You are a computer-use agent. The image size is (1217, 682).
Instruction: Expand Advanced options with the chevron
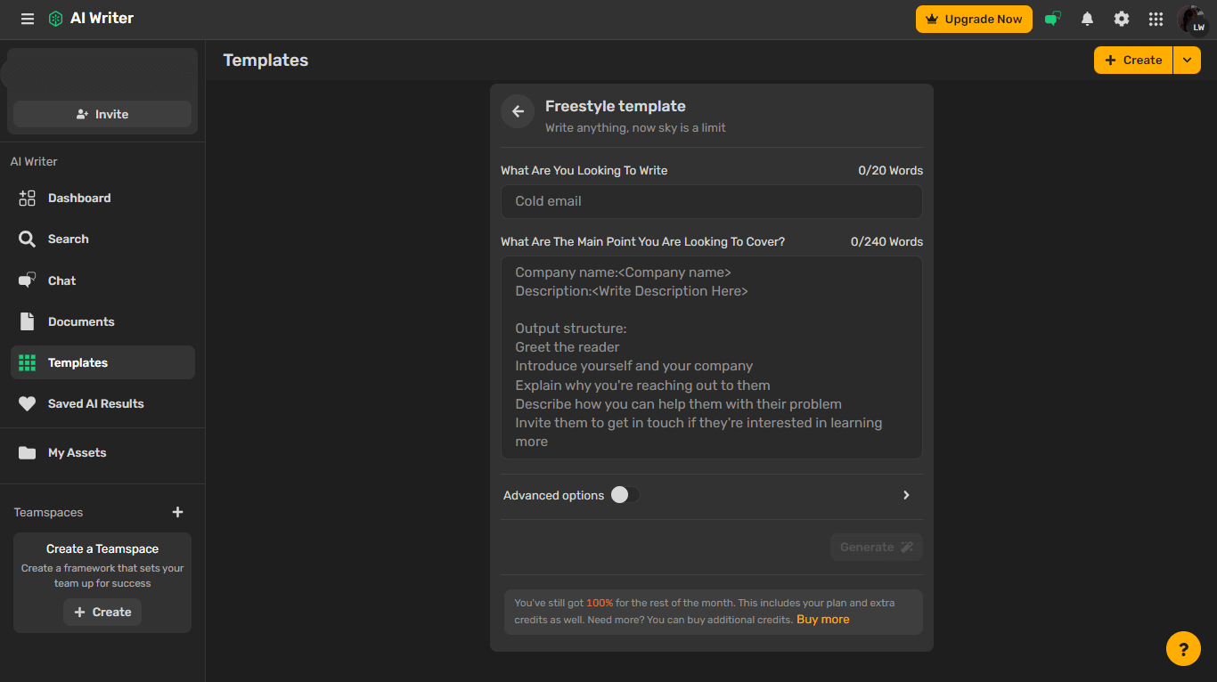pos(906,495)
